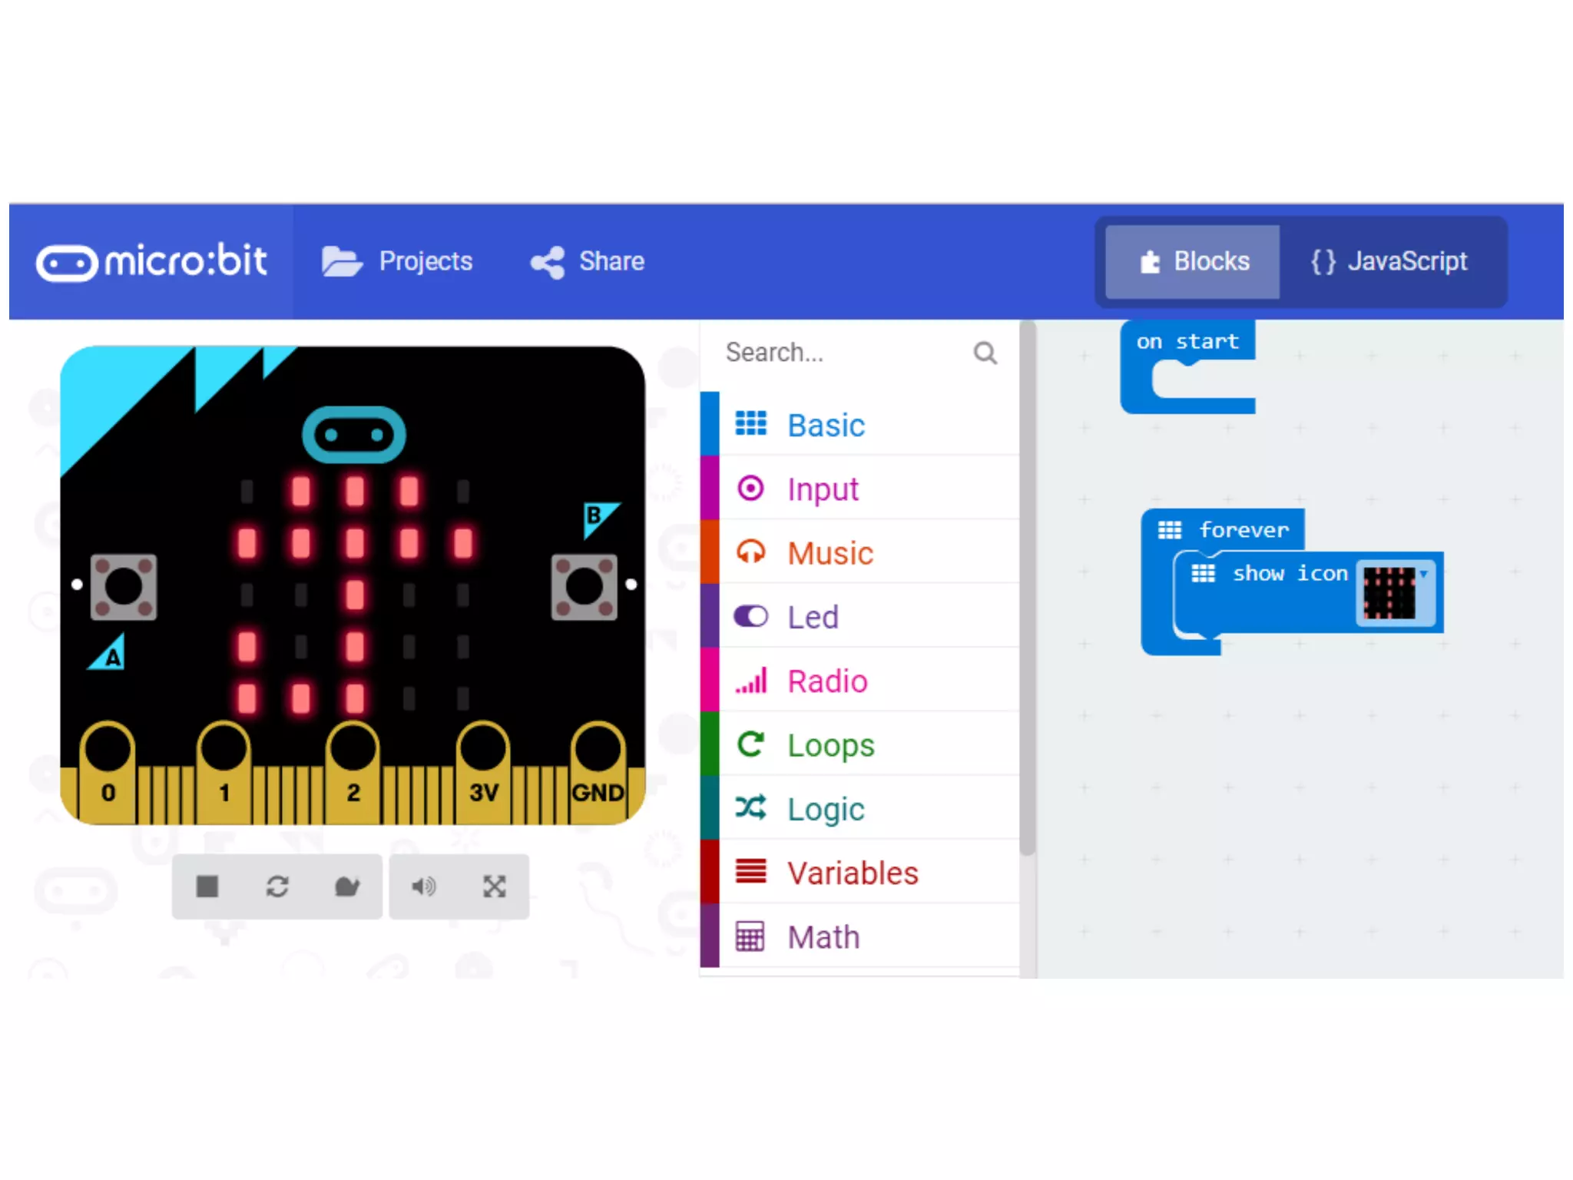Mute the simulator sound
This screenshot has height=1180, width=1573.
423,887
